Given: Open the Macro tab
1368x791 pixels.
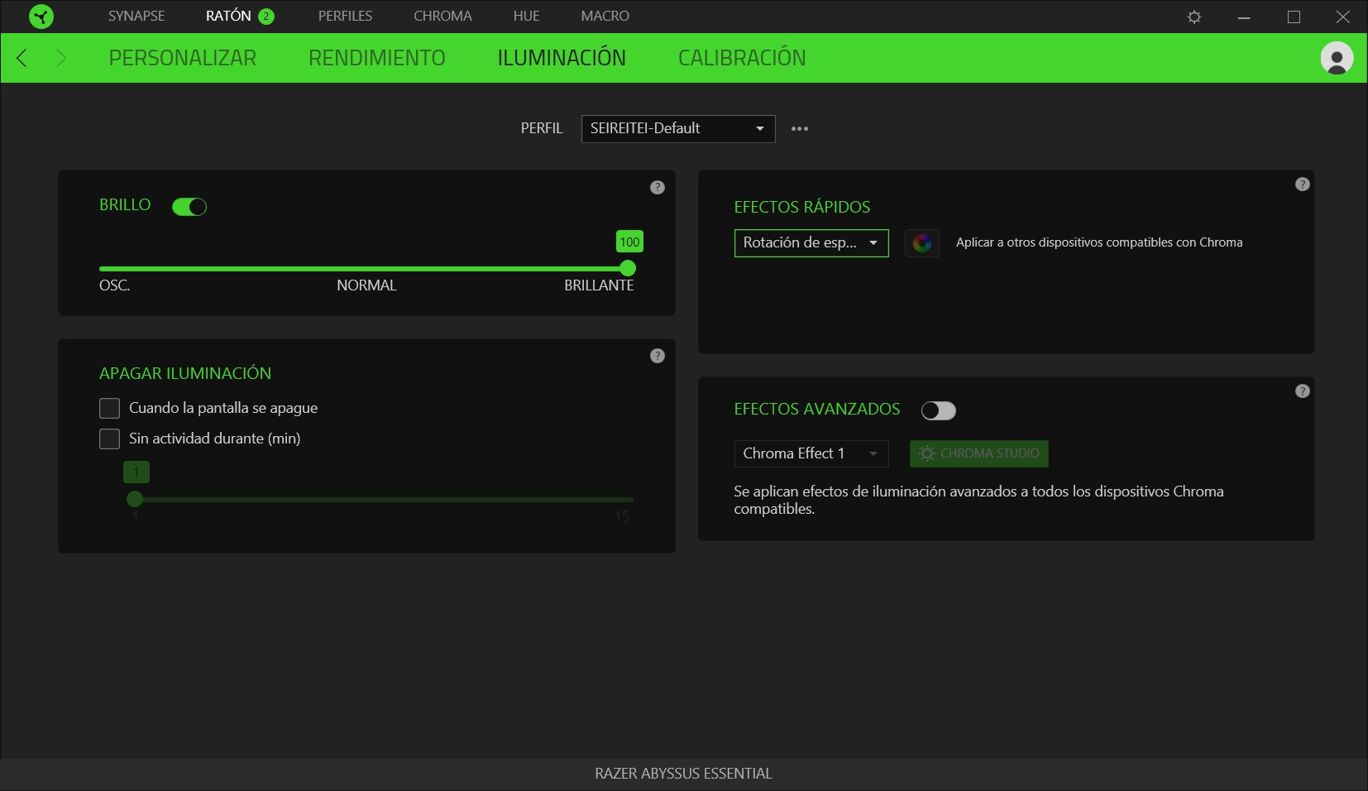Looking at the screenshot, I should 605,17.
